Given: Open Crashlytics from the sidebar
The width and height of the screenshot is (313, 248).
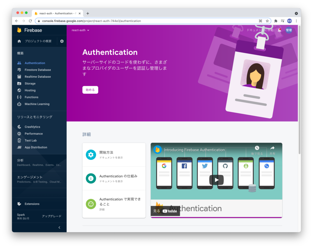Looking at the screenshot, I should point(32,127).
